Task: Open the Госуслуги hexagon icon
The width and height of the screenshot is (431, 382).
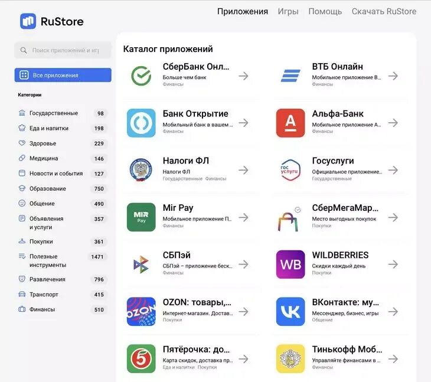Action: tap(290, 170)
